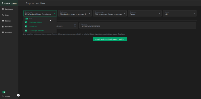Uncheck the EXAClusterOS logs checkbox
The height and width of the screenshot is (99, 201).
click(x=26, y=22)
